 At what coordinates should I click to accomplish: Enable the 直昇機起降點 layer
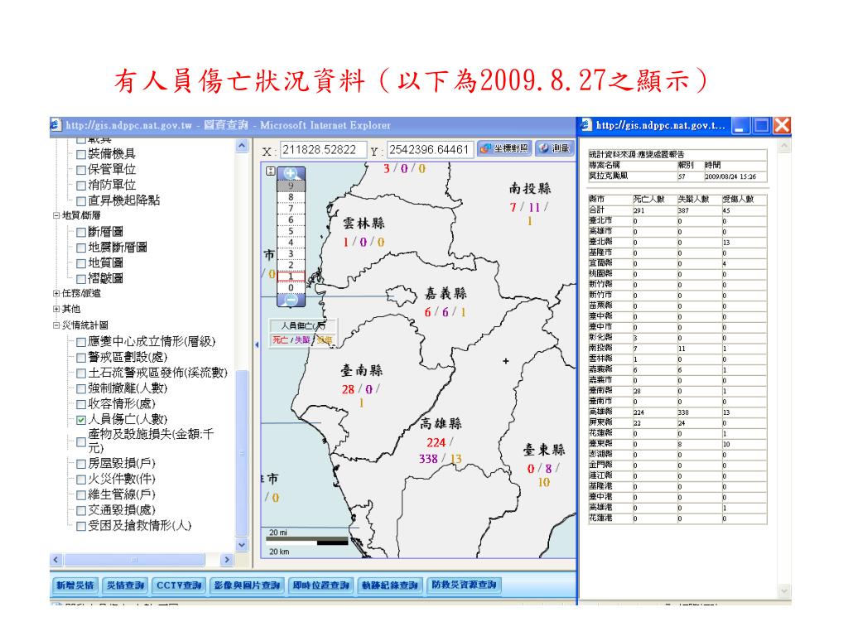(x=81, y=201)
